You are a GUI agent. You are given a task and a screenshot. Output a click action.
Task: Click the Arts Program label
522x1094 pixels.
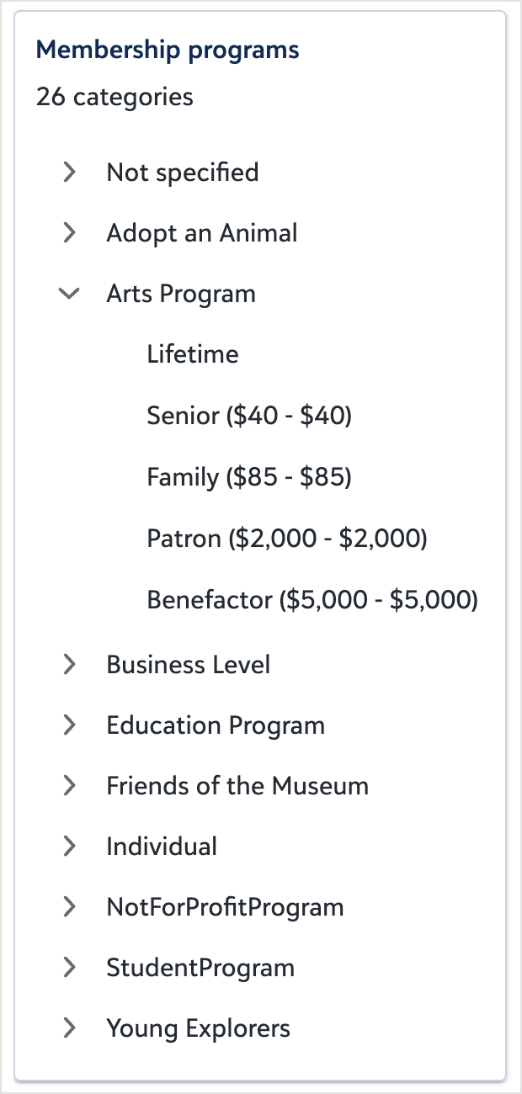click(x=181, y=294)
